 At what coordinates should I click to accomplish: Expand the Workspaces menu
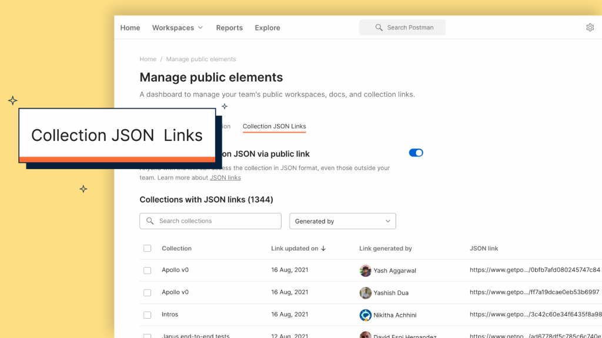(x=178, y=28)
